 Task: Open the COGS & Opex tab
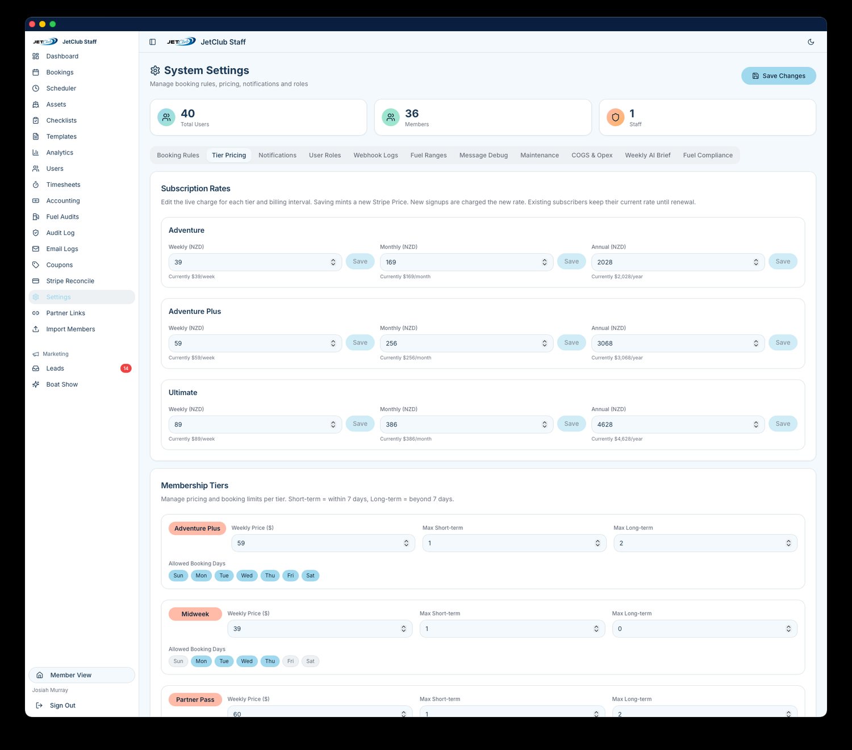pyautogui.click(x=592, y=156)
